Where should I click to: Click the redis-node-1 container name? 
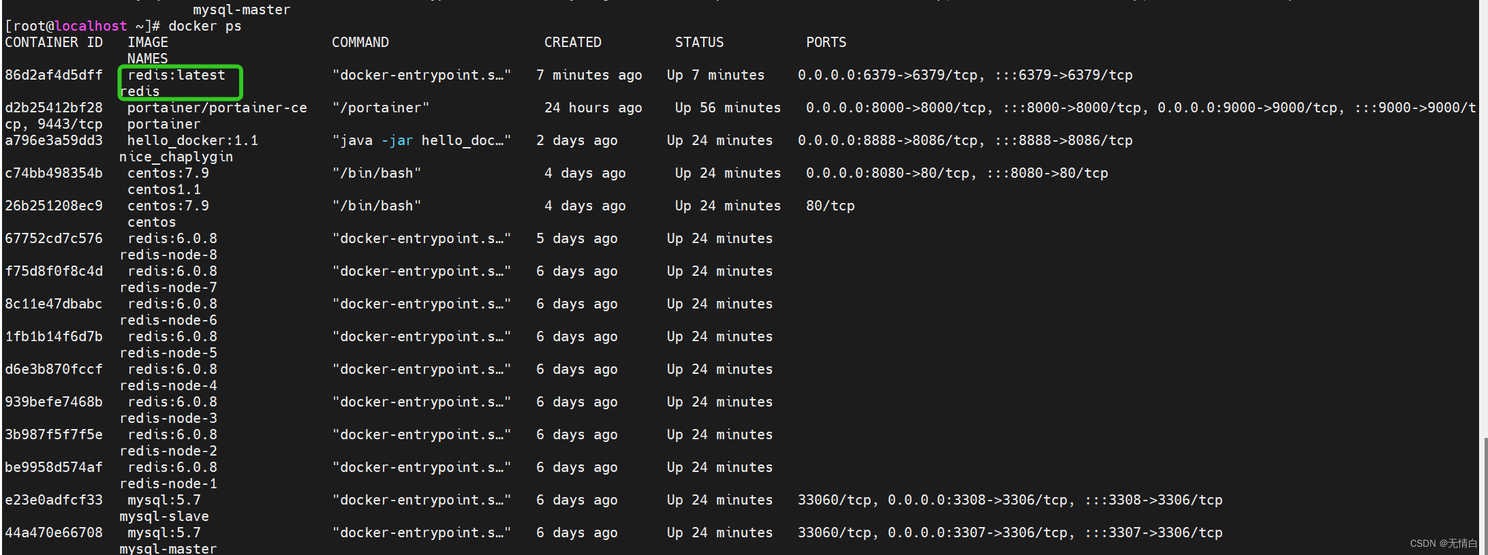point(168,483)
